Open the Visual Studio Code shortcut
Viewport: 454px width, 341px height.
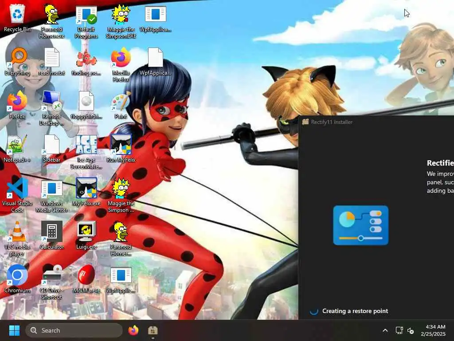pos(17,195)
